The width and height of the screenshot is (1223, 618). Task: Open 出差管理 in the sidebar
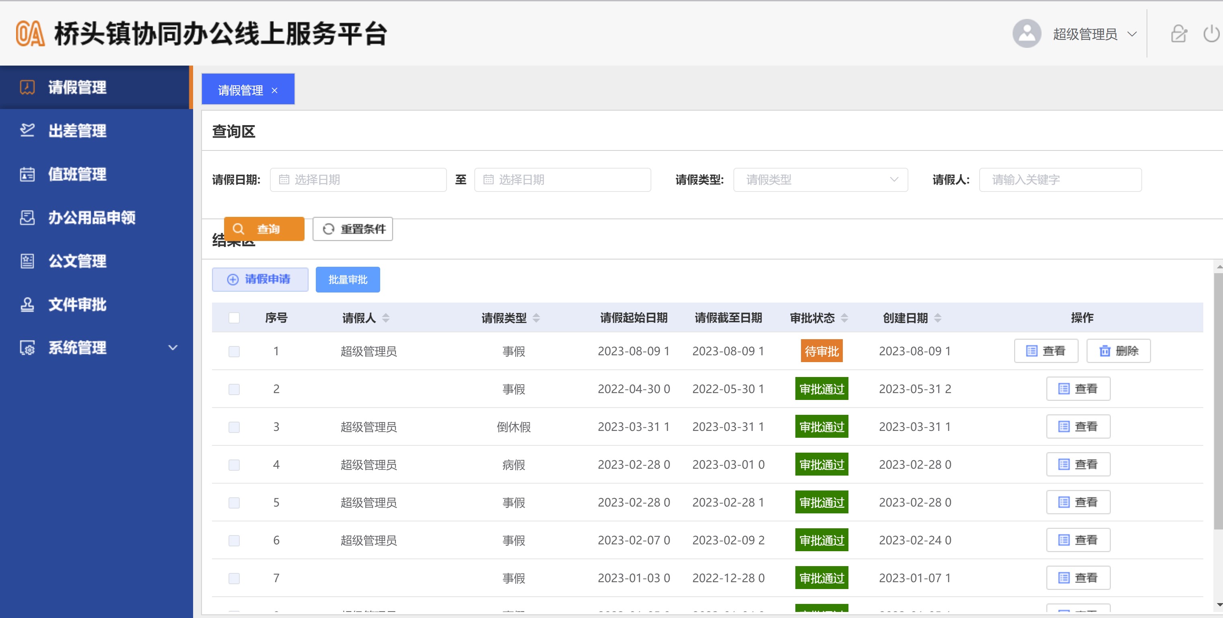(x=97, y=130)
